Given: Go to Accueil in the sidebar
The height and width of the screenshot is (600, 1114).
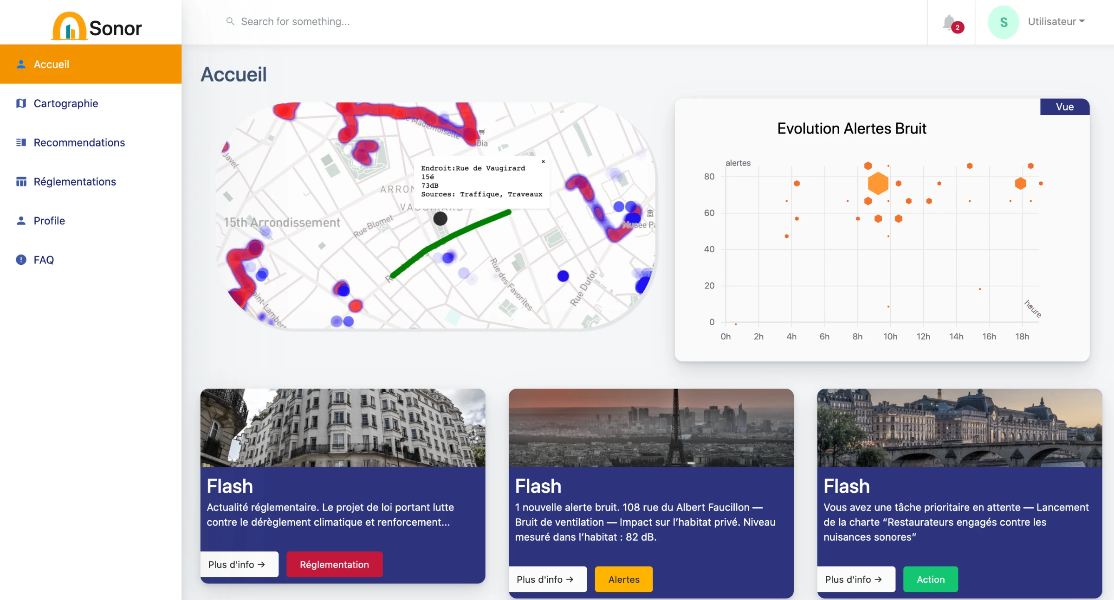Looking at the screenshot, I should (x=91, y=64).
